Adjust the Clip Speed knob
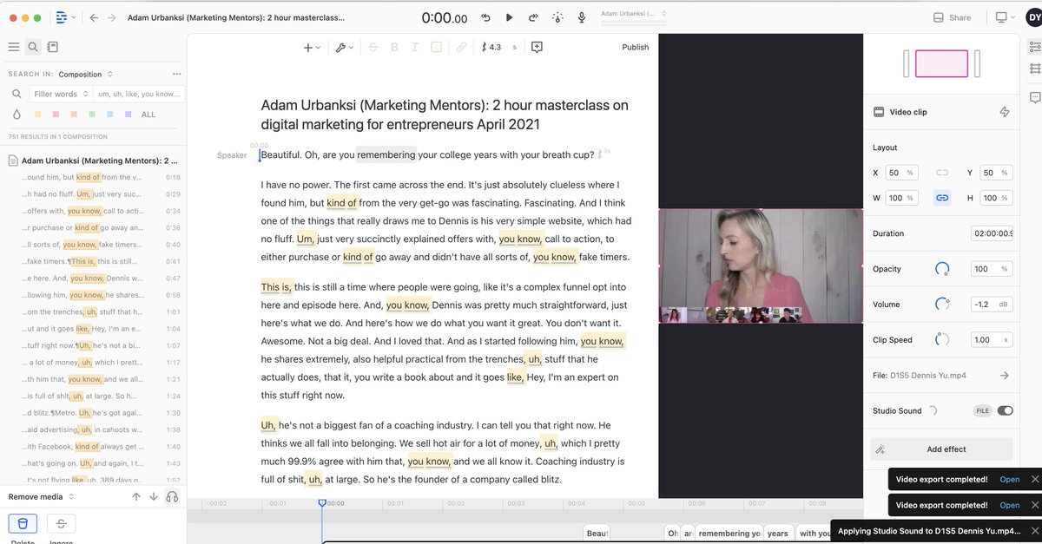 tap(942, 340)
